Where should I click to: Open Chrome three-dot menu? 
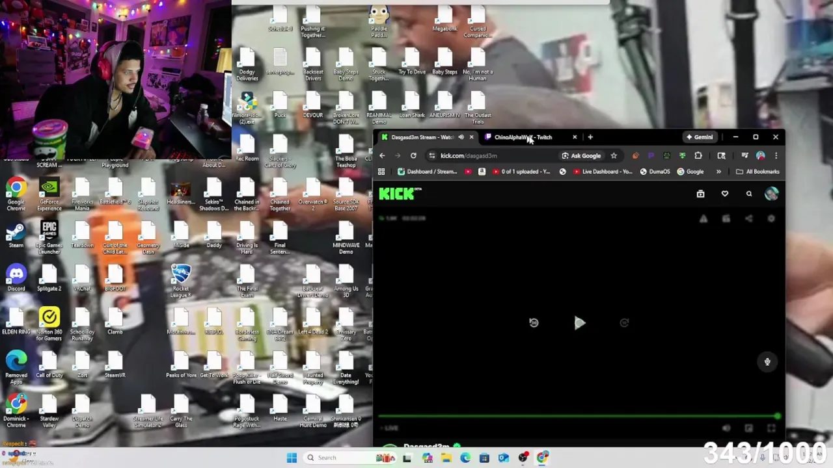776,156
